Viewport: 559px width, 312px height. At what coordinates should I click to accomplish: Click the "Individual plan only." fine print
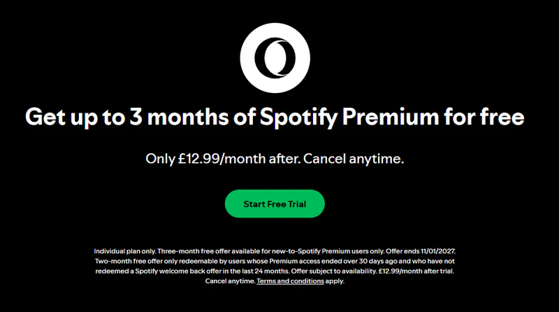(123, 250)
